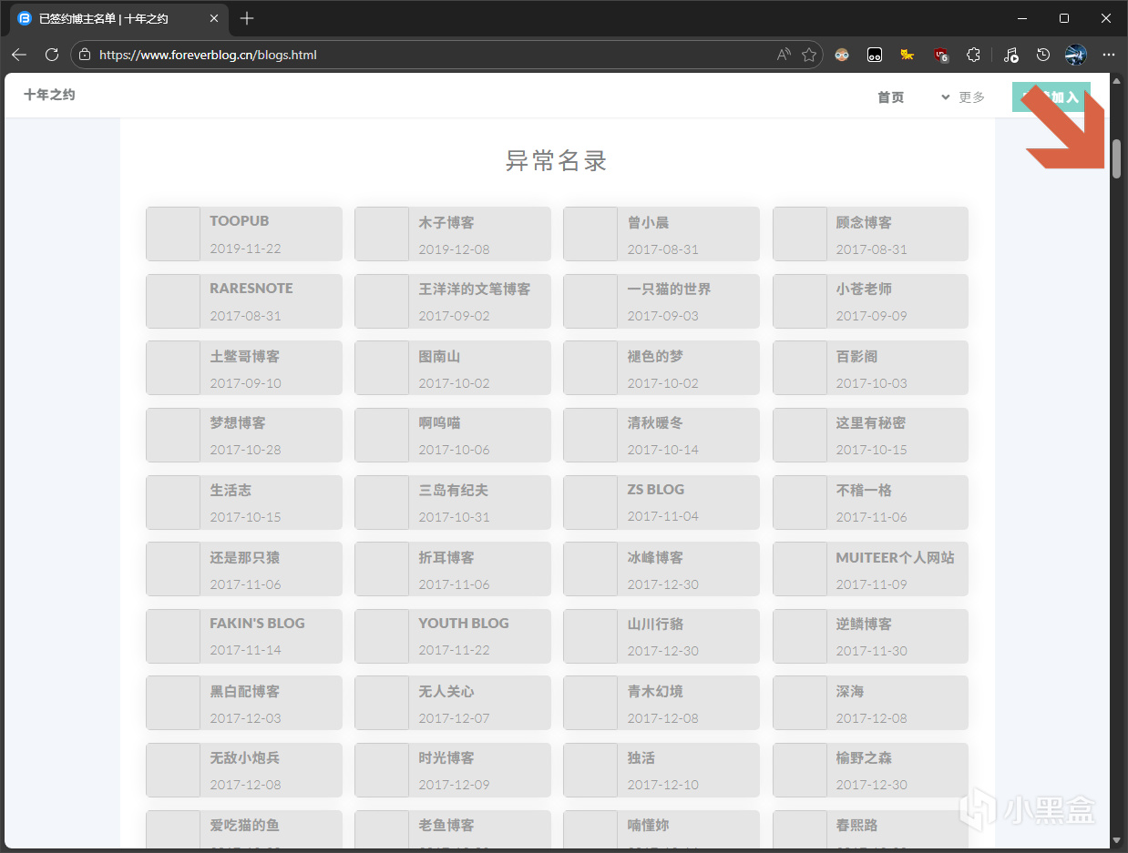Click the 褪色的梦 entry
Viewport: 1128px width, 853px height.
click(661, 368)
